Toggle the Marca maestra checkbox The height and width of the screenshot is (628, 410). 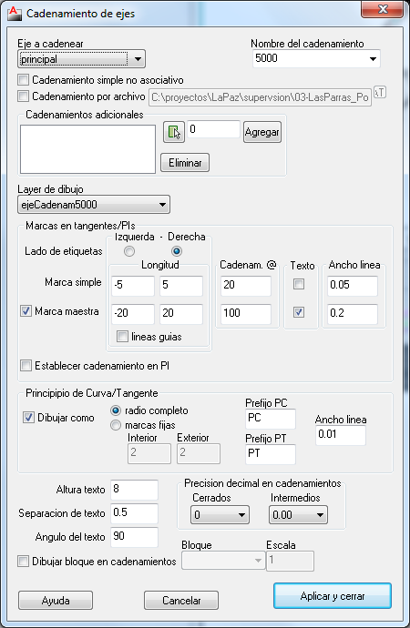point(26,310)
